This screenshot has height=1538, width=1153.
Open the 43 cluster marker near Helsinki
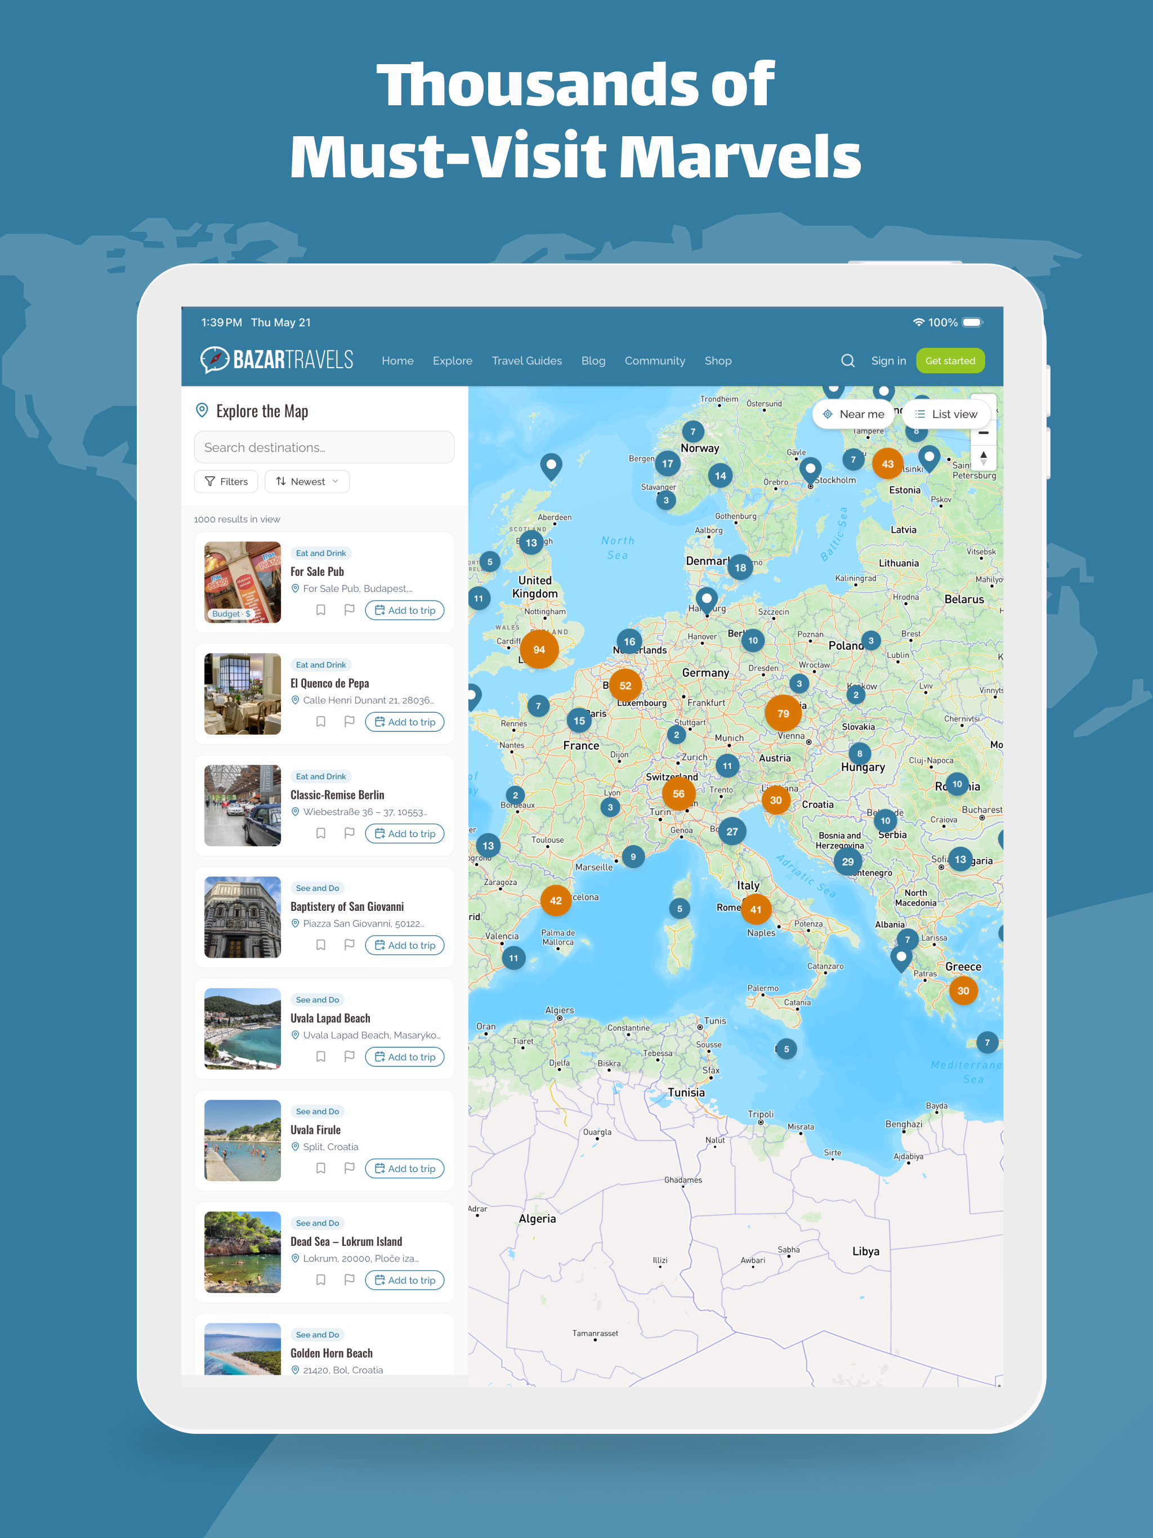pyautogui.click(x=887, y=464)
